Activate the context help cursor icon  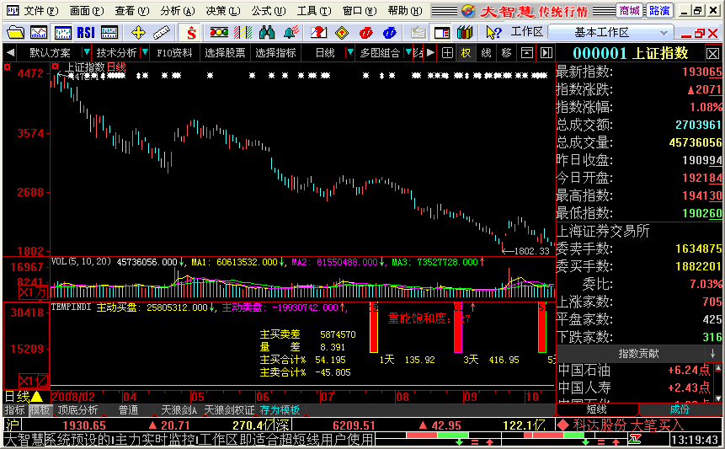[493, 32]
